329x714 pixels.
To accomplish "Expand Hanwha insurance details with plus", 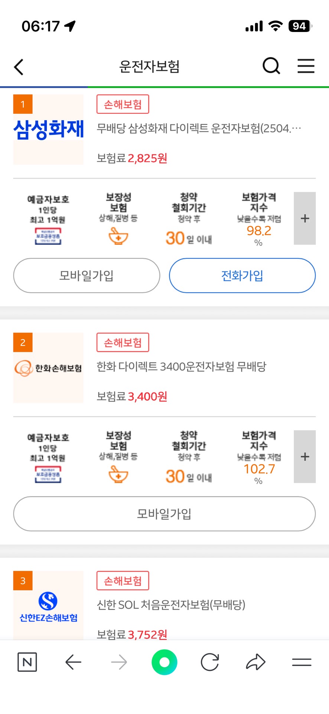I will click(304, 457).
